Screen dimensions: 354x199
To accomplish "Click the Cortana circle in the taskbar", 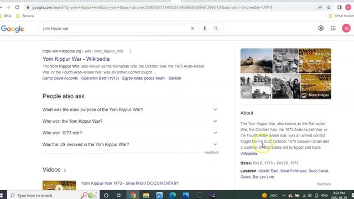I will click(106, 195).
